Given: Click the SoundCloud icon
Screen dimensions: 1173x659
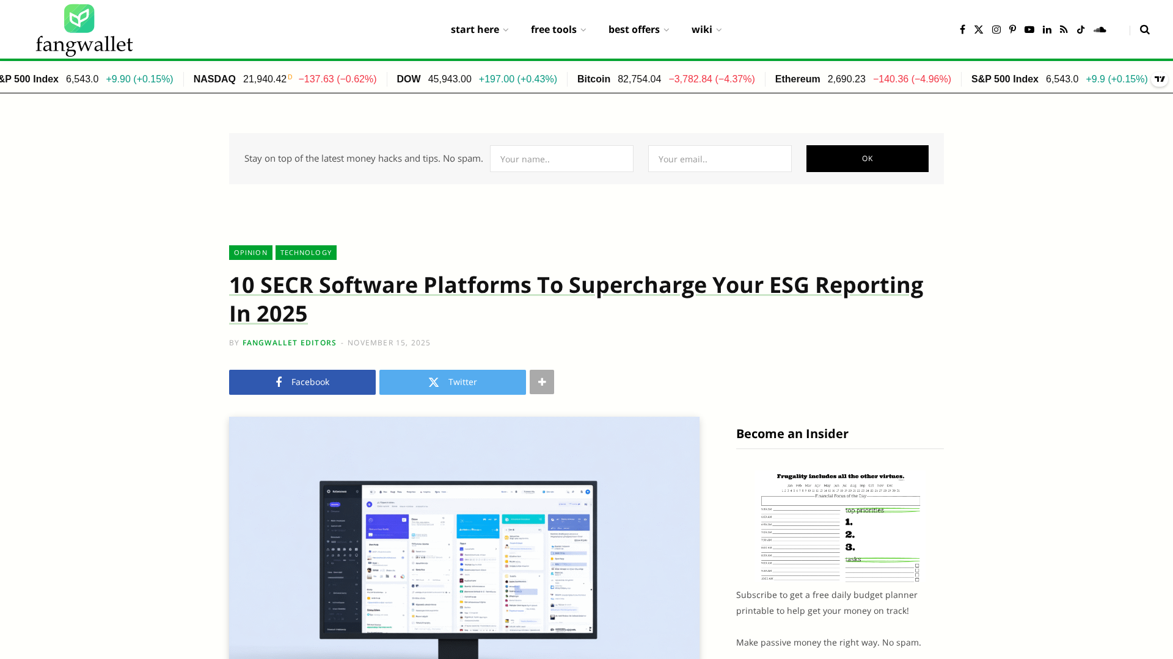Looking at the screenshot, I should pos(1100,29).
